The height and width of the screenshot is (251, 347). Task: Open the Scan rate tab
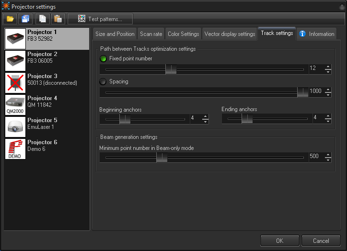point(151,34)
